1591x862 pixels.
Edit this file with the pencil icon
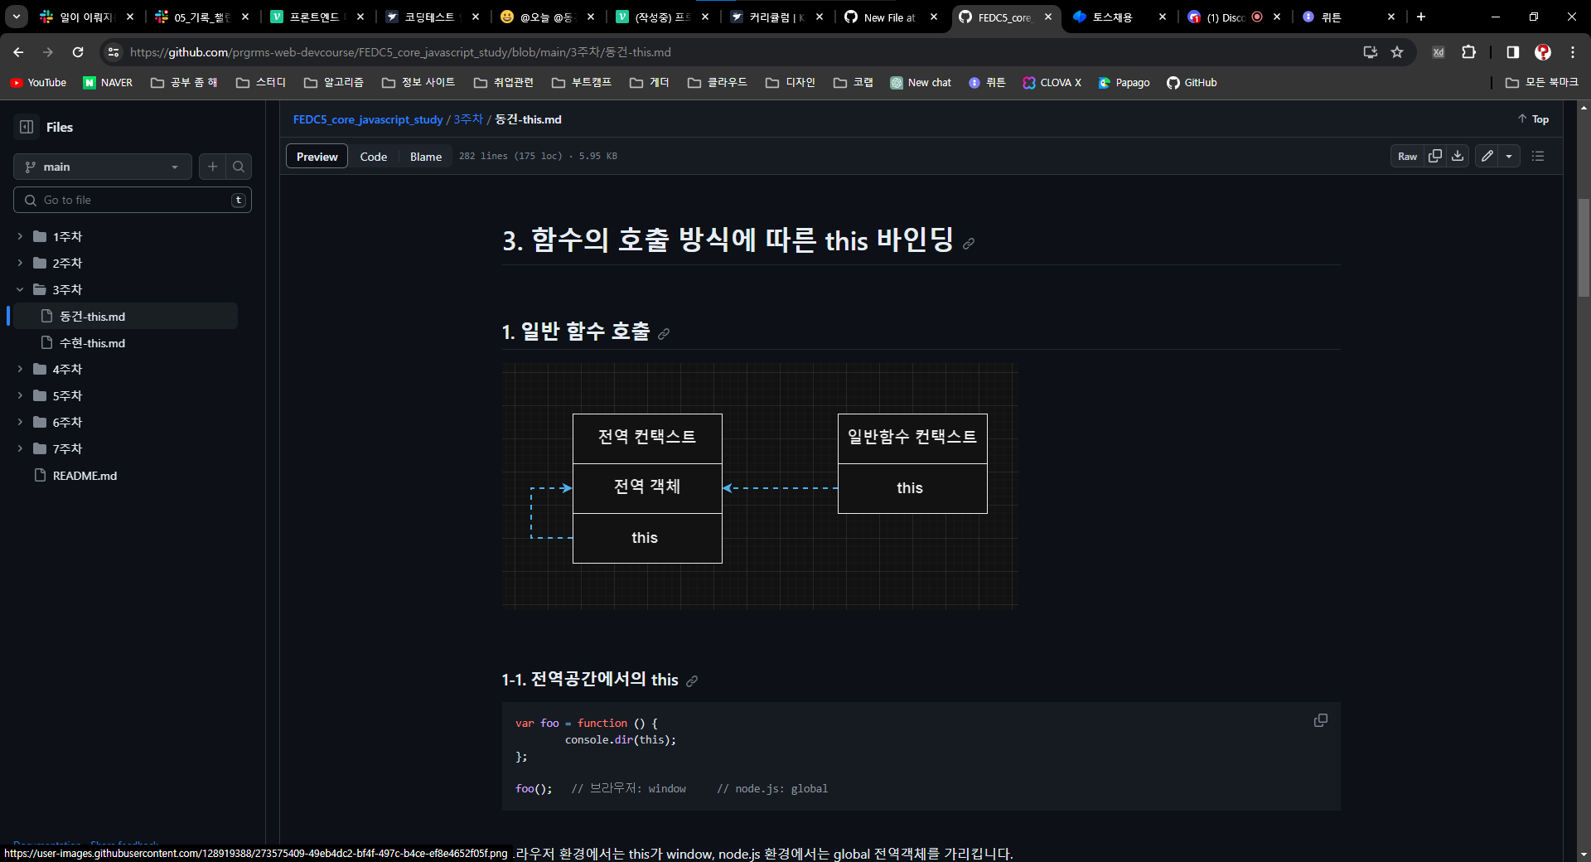click(1487, 156)
